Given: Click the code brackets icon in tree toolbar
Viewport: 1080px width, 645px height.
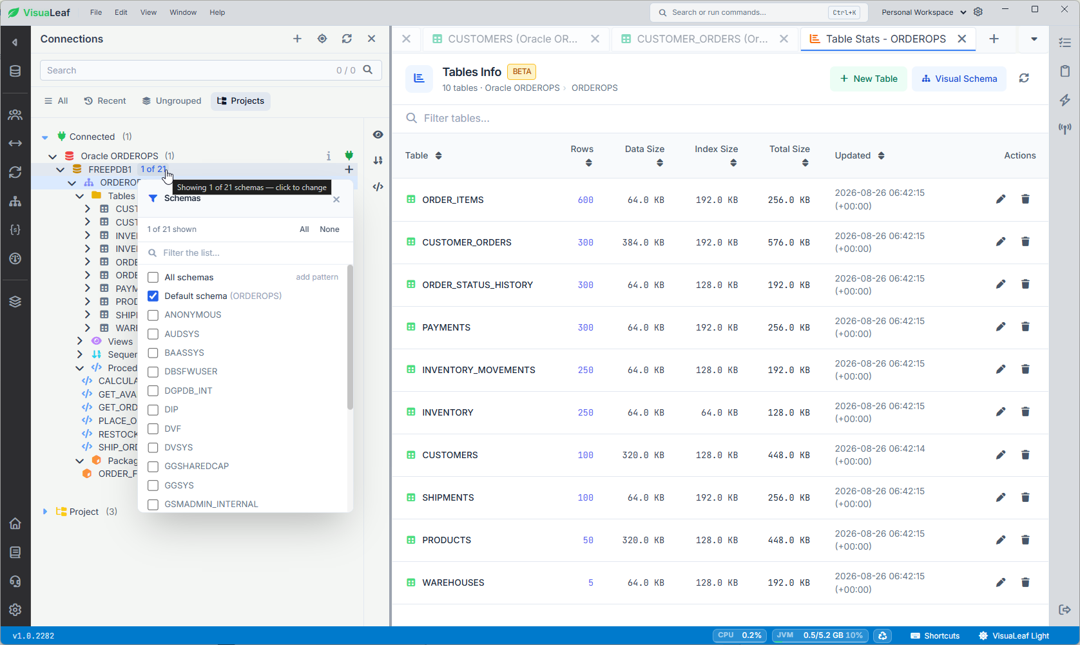Looking at the screenshot, I should 378,187.
